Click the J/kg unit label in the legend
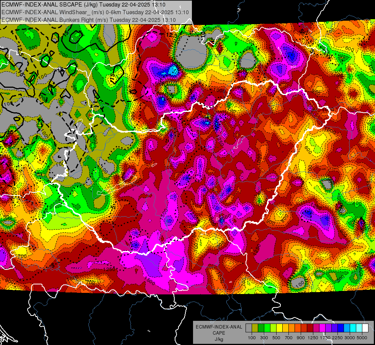This screenshot has height=345, width=375. [x=219, y=339]
